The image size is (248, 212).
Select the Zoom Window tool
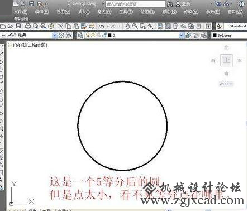pos(142,26)
